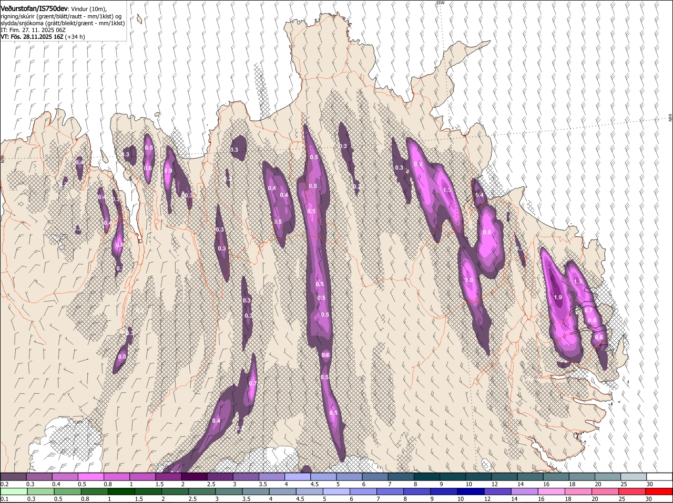Select the lower-row violet swatch labeled 14
The image size is (673, 503).
tap(524, 491)
